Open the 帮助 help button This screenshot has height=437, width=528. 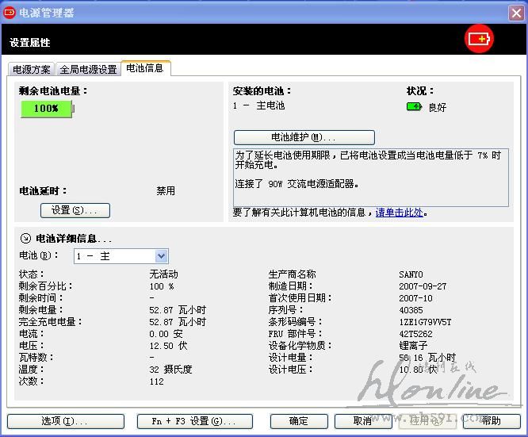click(x=491, y=421)
